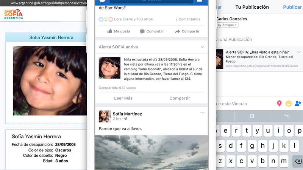This screenshot has height=170, width=303.
Task: Tap the 'o' key on keyboard
Action: click(289, 131)
